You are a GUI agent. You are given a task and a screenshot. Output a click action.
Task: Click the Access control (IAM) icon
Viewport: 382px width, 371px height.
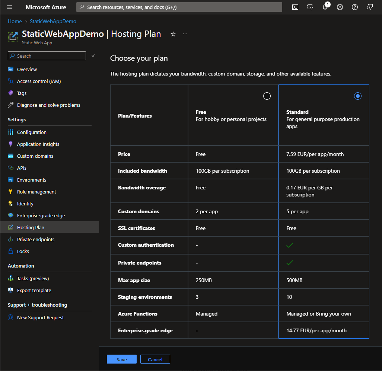click(x=10, y=81)
